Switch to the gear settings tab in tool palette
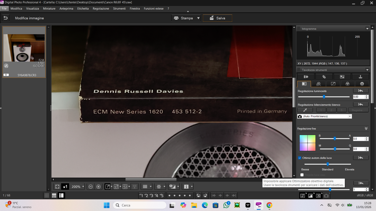376x211 pixels. [362, 84]
